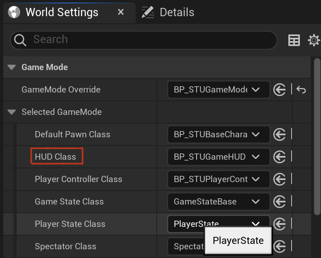
Task: Use selected asset arrow for Player Controller Class
Action: click(x=280, y=179)
